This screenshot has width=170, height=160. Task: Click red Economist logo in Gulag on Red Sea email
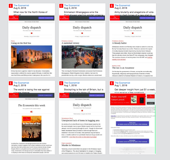click(14, 18)
